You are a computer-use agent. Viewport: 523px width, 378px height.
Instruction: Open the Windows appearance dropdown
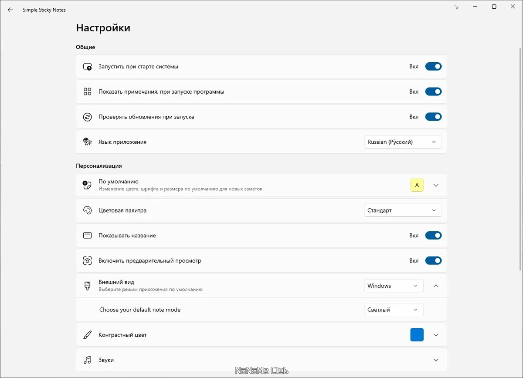pos(394,286)
